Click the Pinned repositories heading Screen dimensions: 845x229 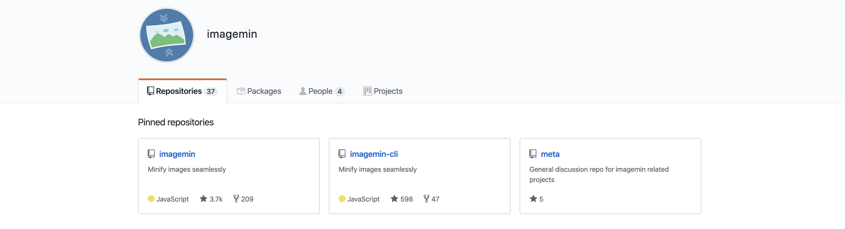point(176,122)
